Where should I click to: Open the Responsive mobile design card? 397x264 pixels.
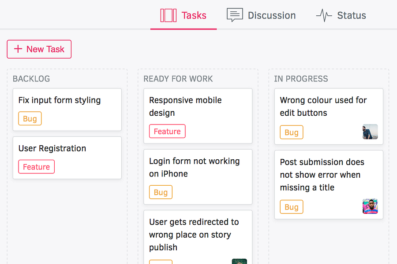[x=198, y=106]
